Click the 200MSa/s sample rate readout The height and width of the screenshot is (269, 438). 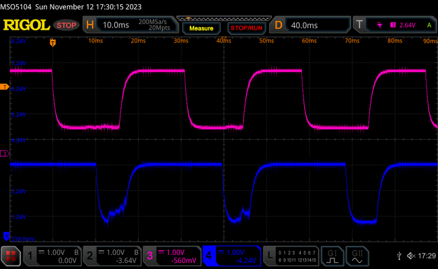tap(153, 22)
